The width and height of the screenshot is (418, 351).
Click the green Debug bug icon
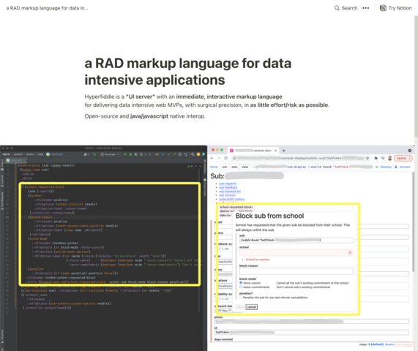130,154
